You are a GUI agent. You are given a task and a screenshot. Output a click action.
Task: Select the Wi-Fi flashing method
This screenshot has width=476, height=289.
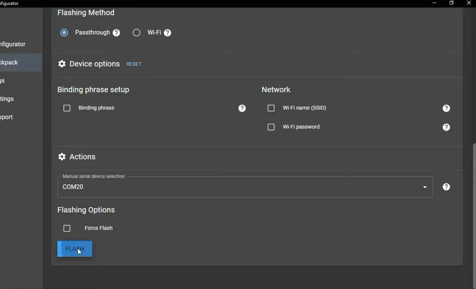tap(136, 33)
